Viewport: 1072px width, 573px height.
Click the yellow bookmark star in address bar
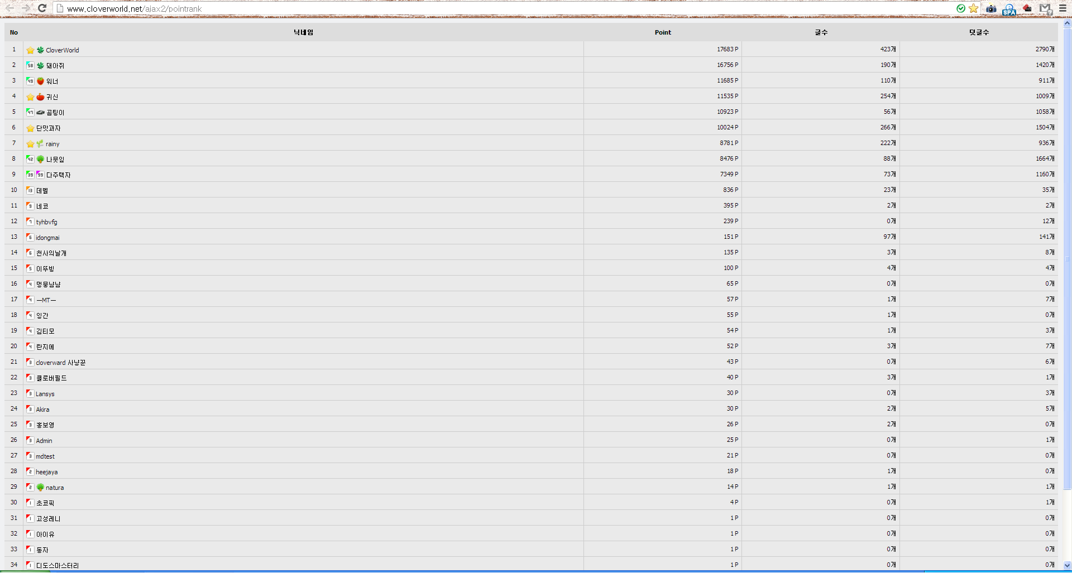[x=973, y=8]
